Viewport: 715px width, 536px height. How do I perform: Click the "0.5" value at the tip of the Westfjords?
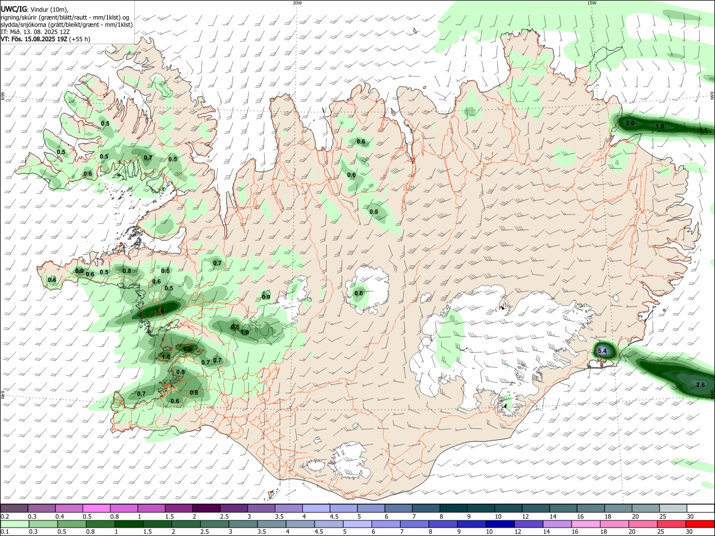(x=61, y=152)
